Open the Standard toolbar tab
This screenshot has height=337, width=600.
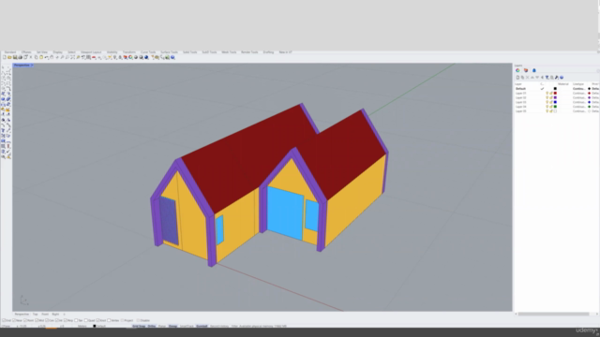(10, 52)
